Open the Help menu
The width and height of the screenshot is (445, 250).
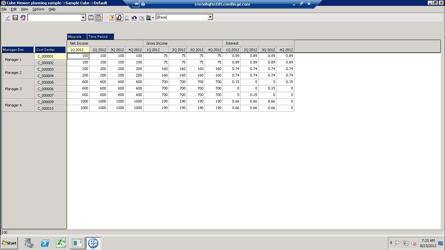click(52, 9)
